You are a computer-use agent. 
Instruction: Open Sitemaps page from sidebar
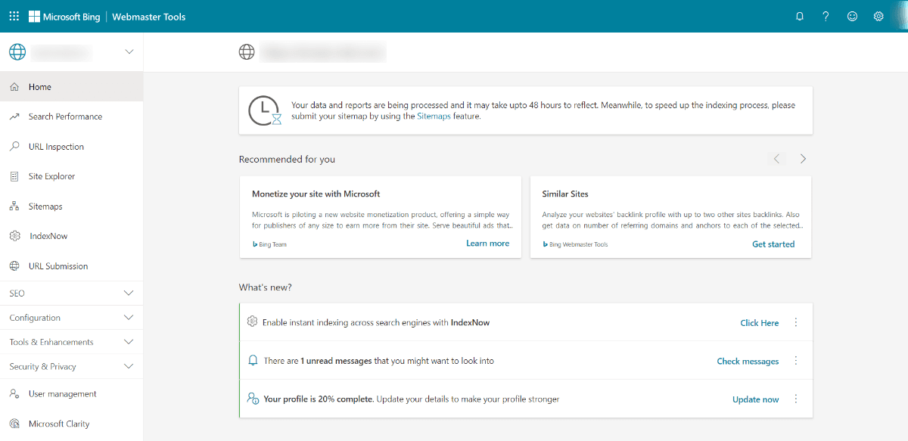pyautogui.click(x=71, y=206)
